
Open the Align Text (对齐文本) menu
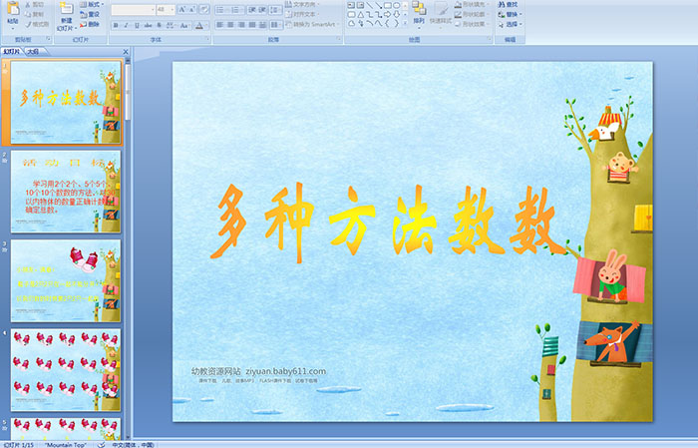click(302, 14)
